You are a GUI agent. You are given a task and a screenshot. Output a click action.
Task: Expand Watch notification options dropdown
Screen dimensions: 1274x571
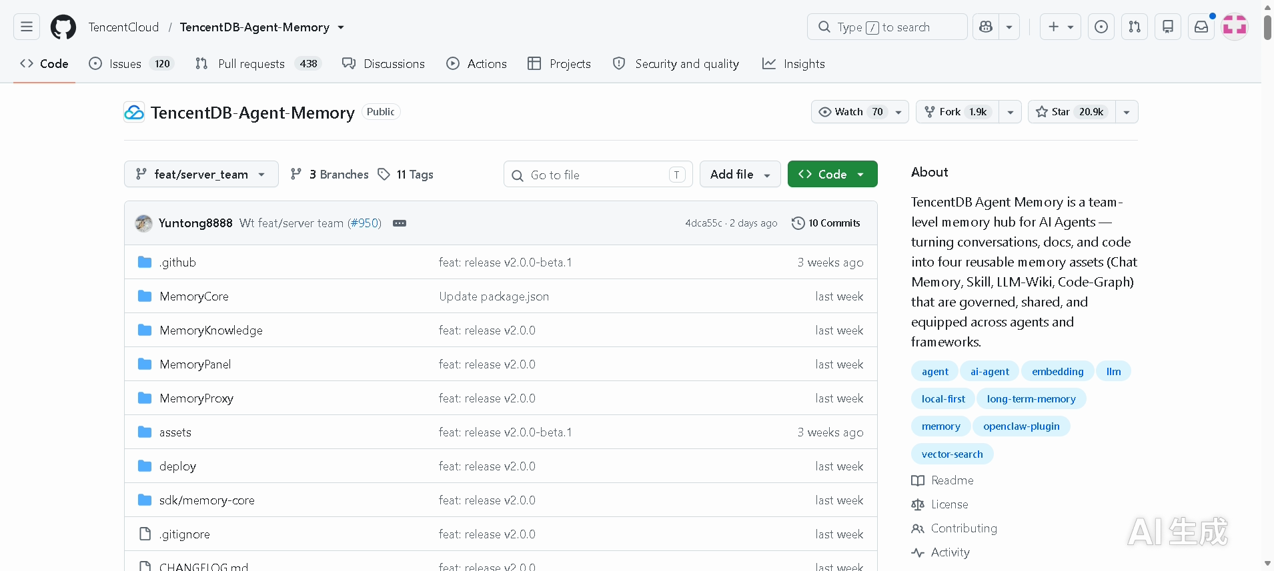(x=898, y=112)
